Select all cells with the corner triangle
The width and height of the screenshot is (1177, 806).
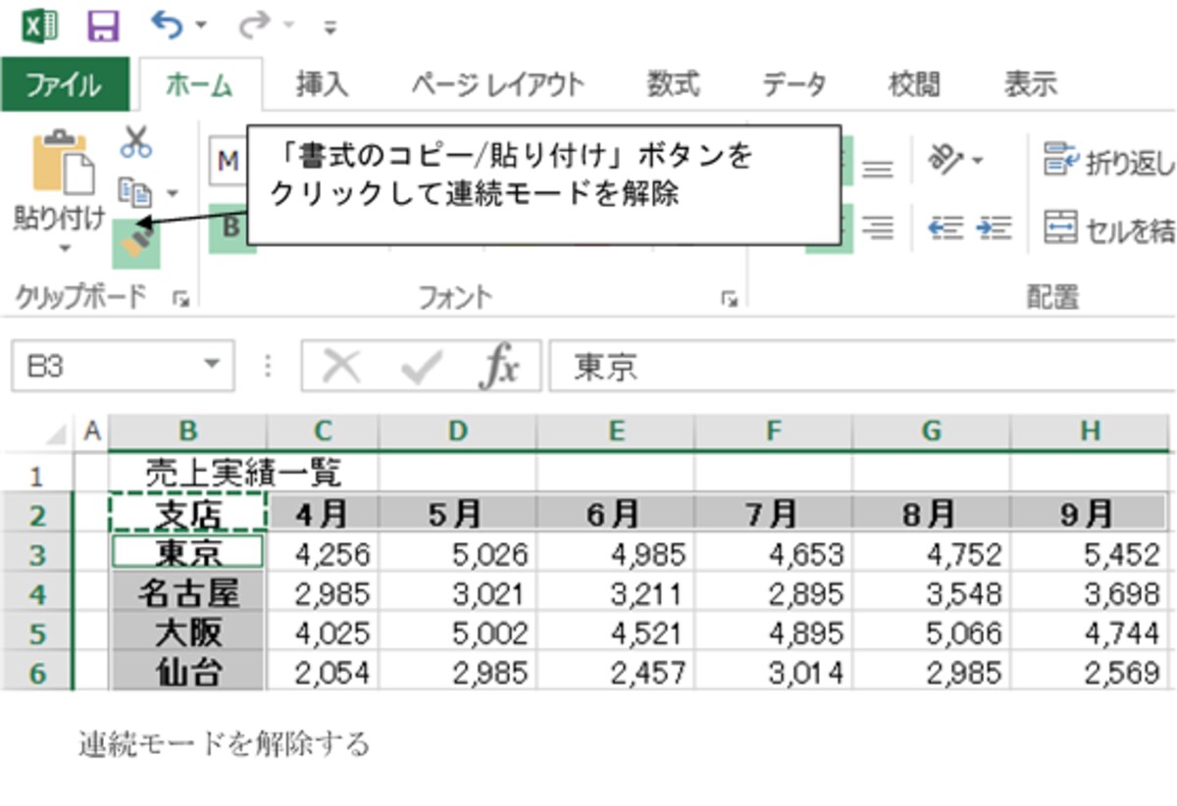56,432
